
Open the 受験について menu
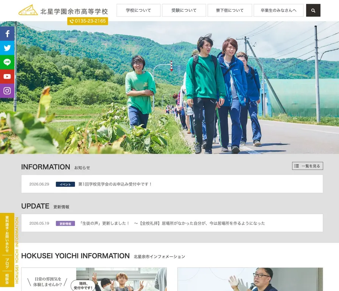(184, 10)
